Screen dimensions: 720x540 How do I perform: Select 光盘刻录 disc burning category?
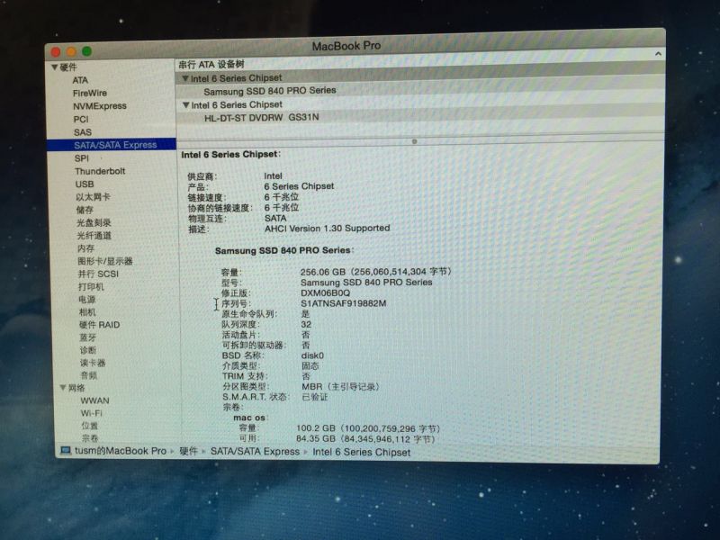tap(94, 222)
